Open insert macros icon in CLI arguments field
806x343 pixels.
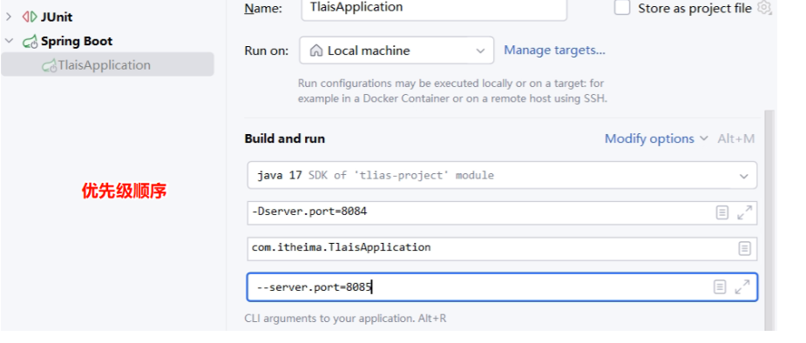(x=720, y=287)
